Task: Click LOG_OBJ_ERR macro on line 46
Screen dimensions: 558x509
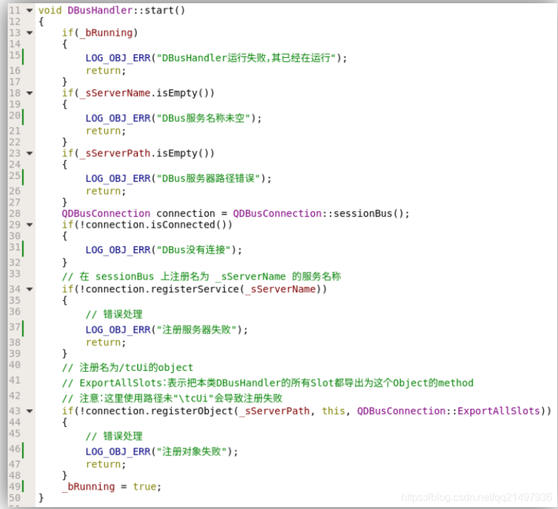Action: click(x=118, y=452)
